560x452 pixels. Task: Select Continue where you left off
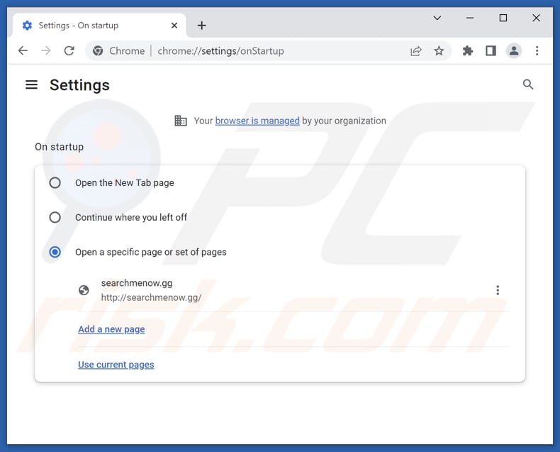point(55,217)
